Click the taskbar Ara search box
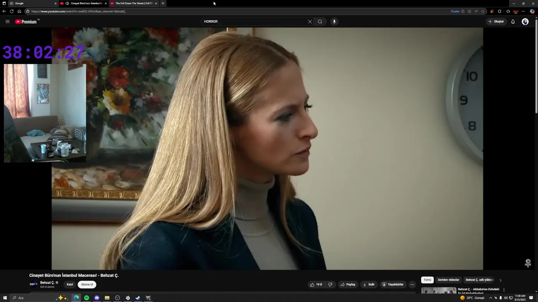The image size is (538, 302). tap(40, 298)
